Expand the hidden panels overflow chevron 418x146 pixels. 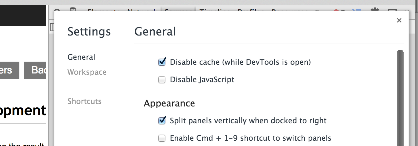coord(318,11)
